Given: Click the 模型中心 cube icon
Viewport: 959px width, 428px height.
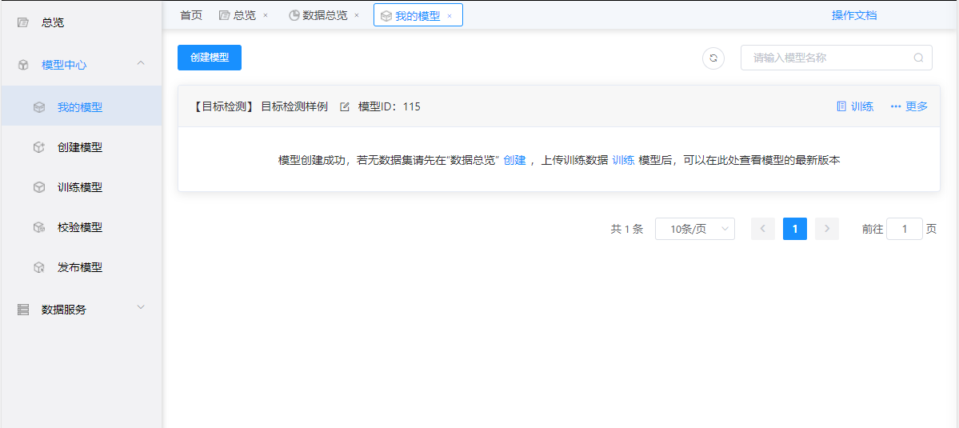Looking at the screenshot, I should coord(23,65).
